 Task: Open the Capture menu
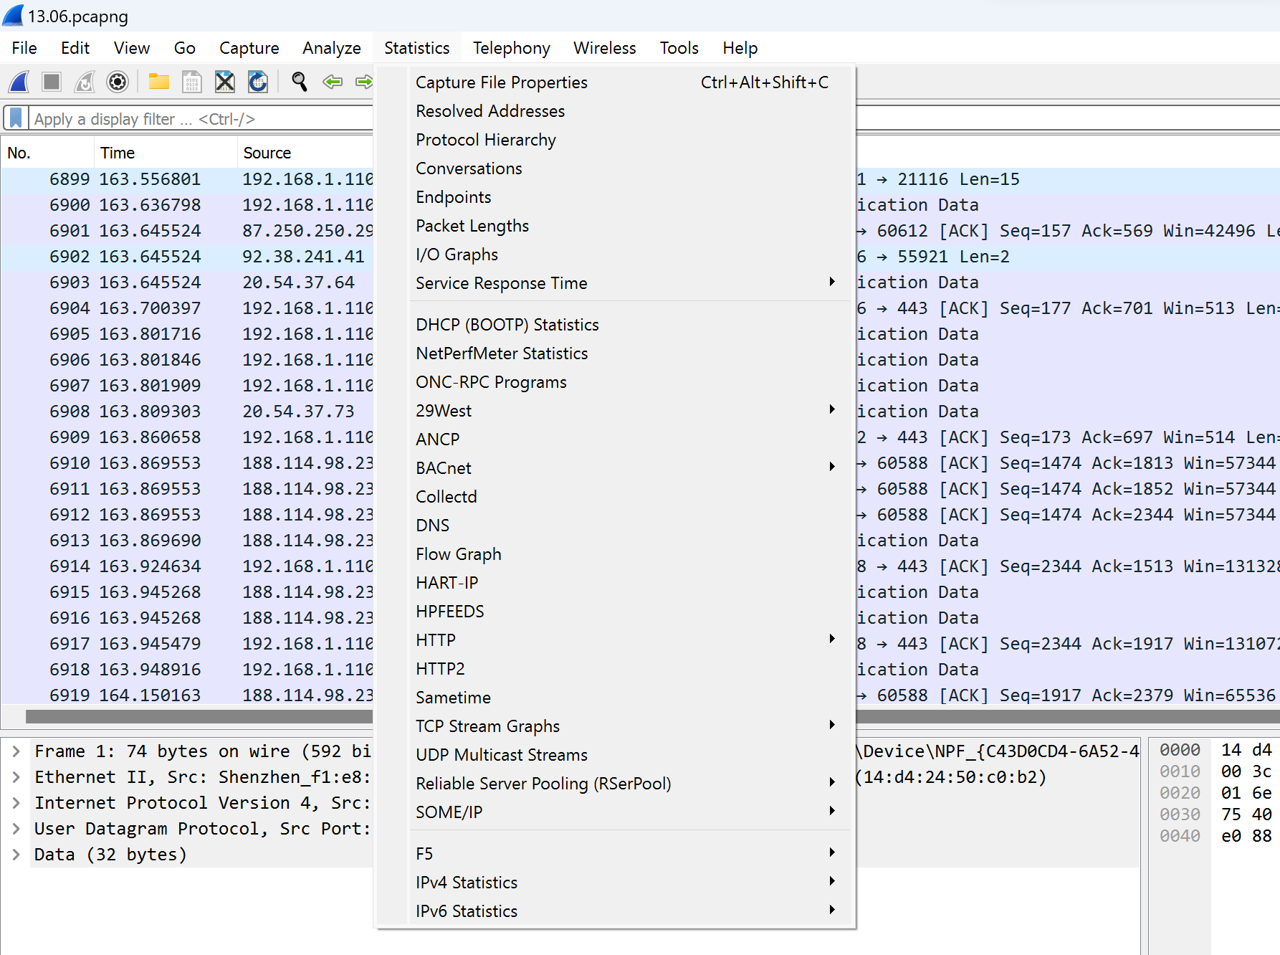(x=249, y=48)
